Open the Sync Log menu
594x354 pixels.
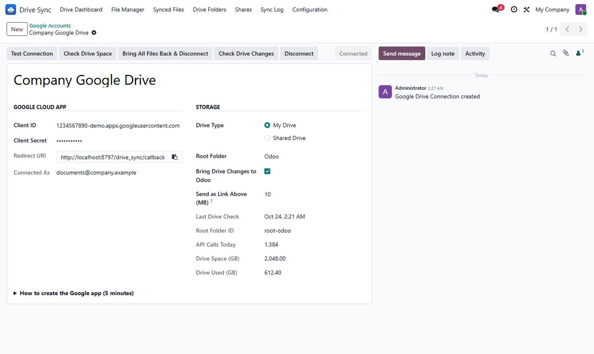tap(272, 9)
